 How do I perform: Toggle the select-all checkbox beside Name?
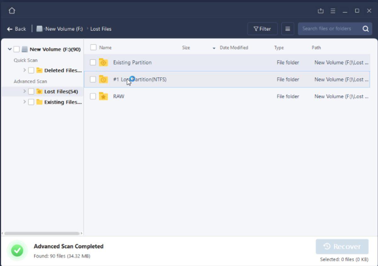(x=93, y=48)
